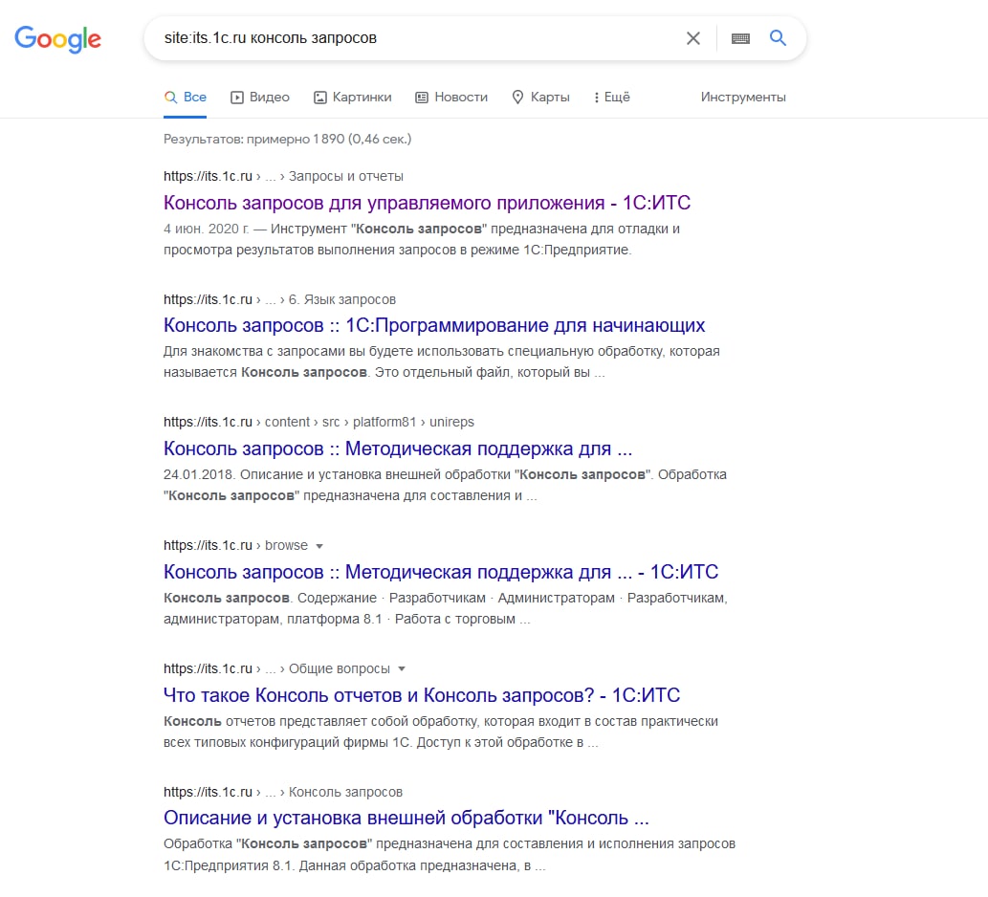Open result Что такое Консоль отчетов и Консоль запросов
The image size is (988, 897).
(x=422, y=695)
